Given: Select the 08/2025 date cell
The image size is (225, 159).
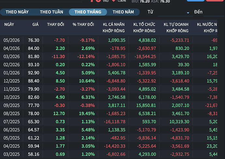Looking at the screenshot, I should 11,114.
